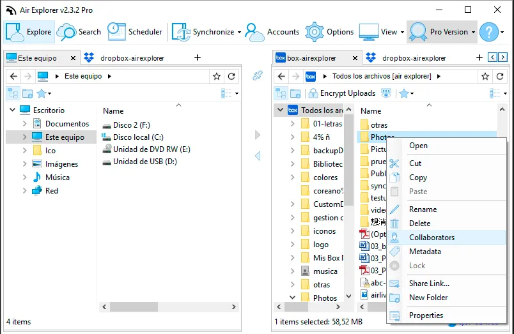Copy selection to the left pane arrow
This screenshot has height=334, width=514.
258,156
